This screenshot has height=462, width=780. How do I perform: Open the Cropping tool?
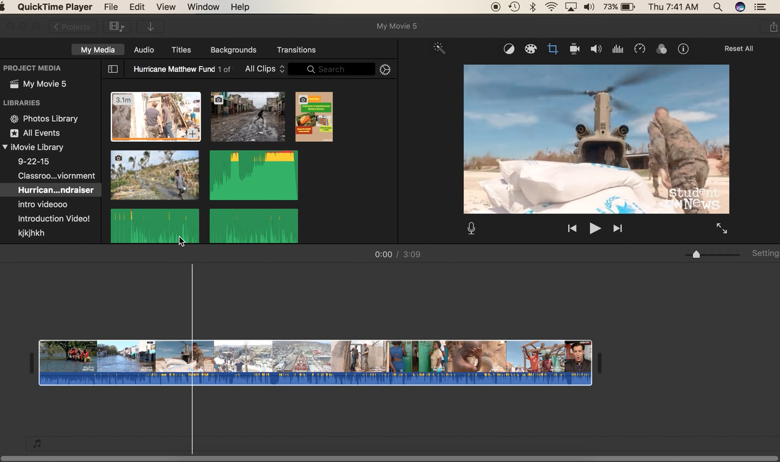[553, 49]
